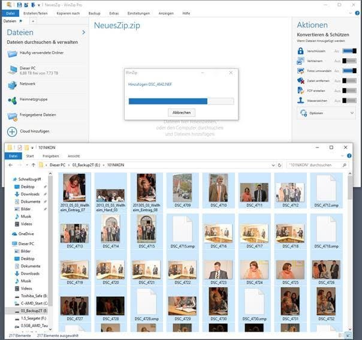Toggle Fotos umwandeln switch
This screenshot has width=362, height=340.
(349, 71)
